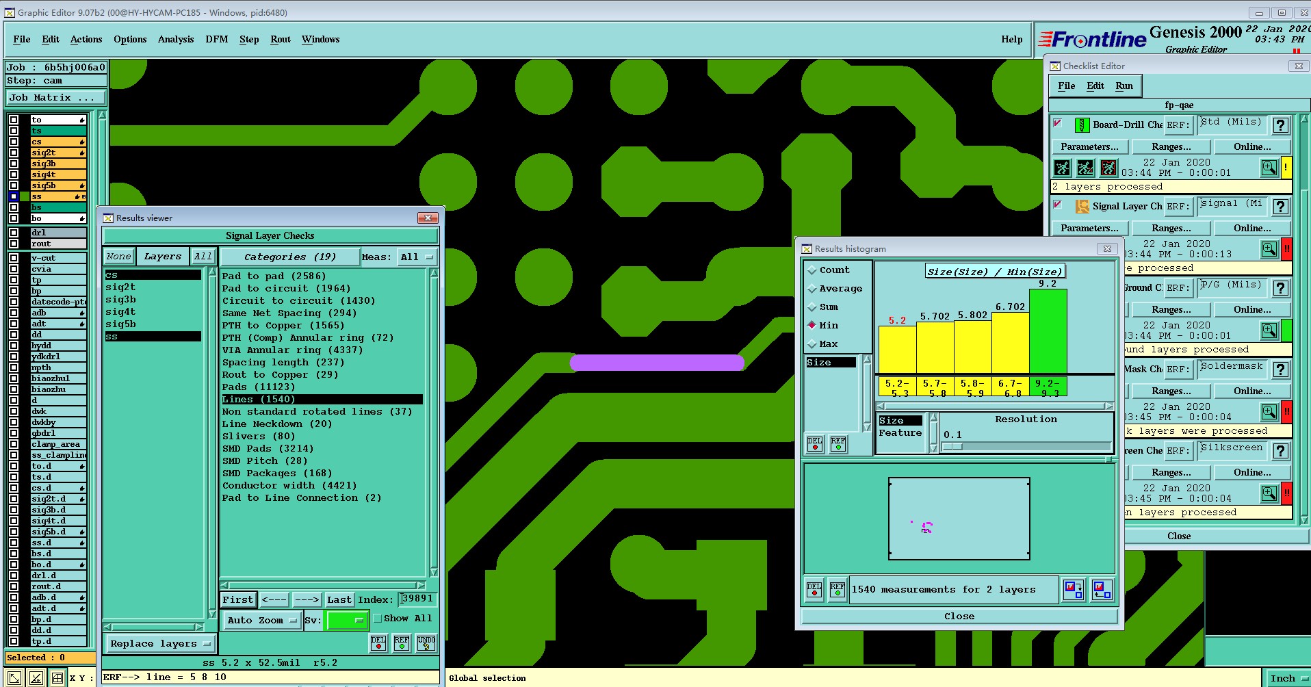
Task: Click the grid snap icon beside X Y
Action: [x=57, y=678]
